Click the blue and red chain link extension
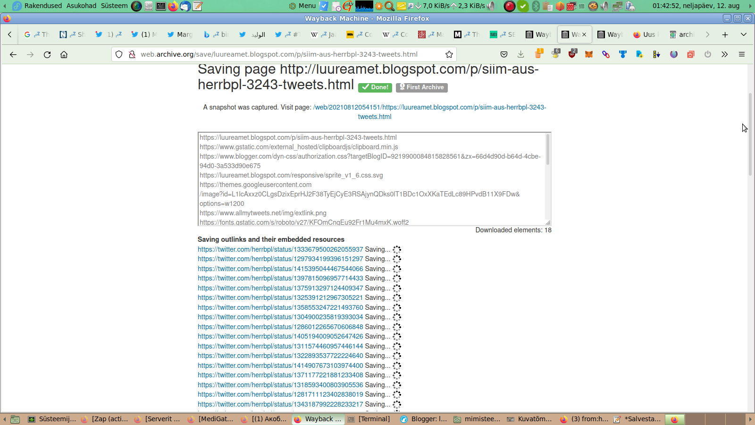755x425 pixels. [606, 54]
